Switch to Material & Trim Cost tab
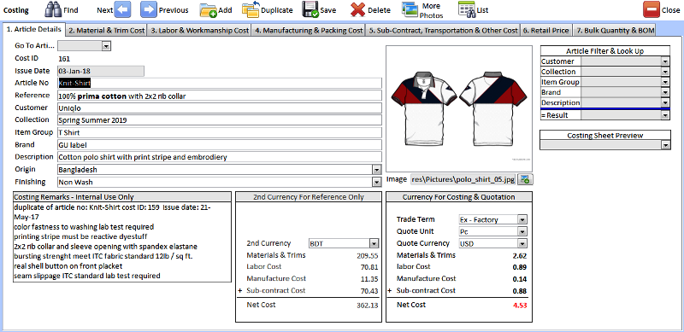684x332 pixels. 106,31
